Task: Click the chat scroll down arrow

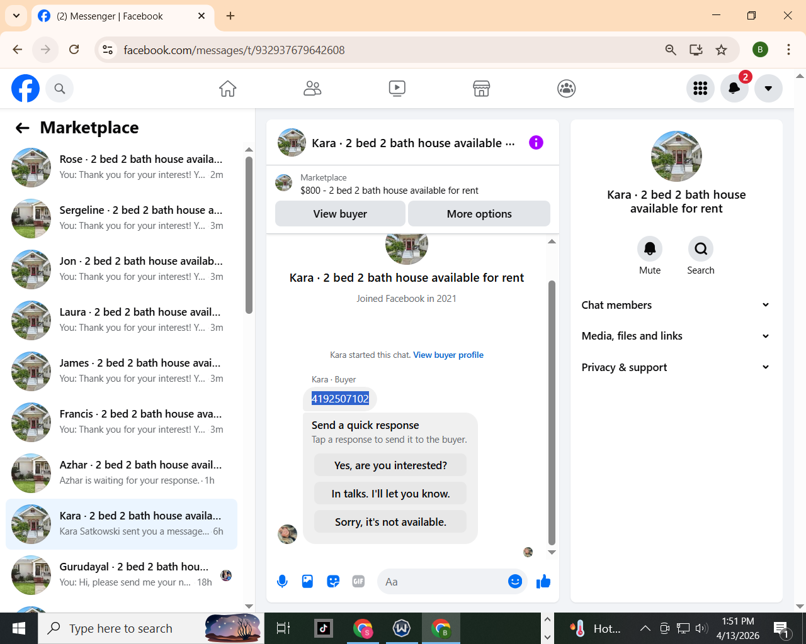Action: pyautogui.click(x=552, y=552)
